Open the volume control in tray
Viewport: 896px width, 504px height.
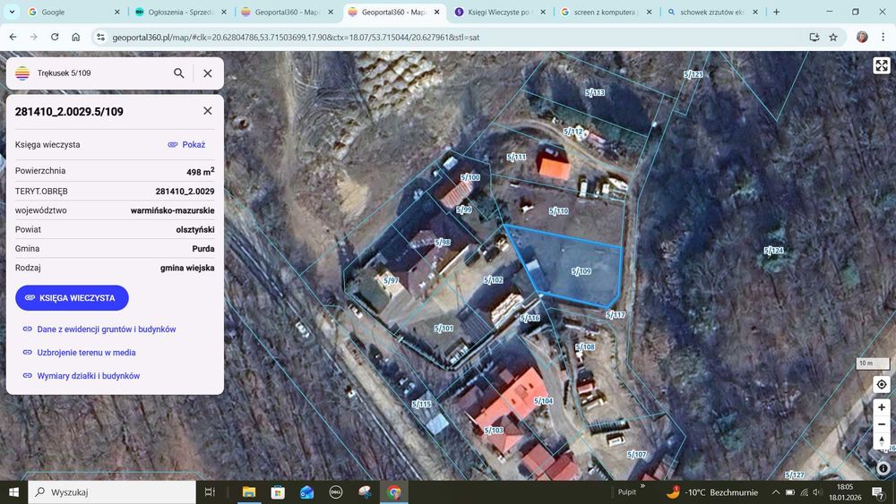pyautogui.click(x=817, y=492)
